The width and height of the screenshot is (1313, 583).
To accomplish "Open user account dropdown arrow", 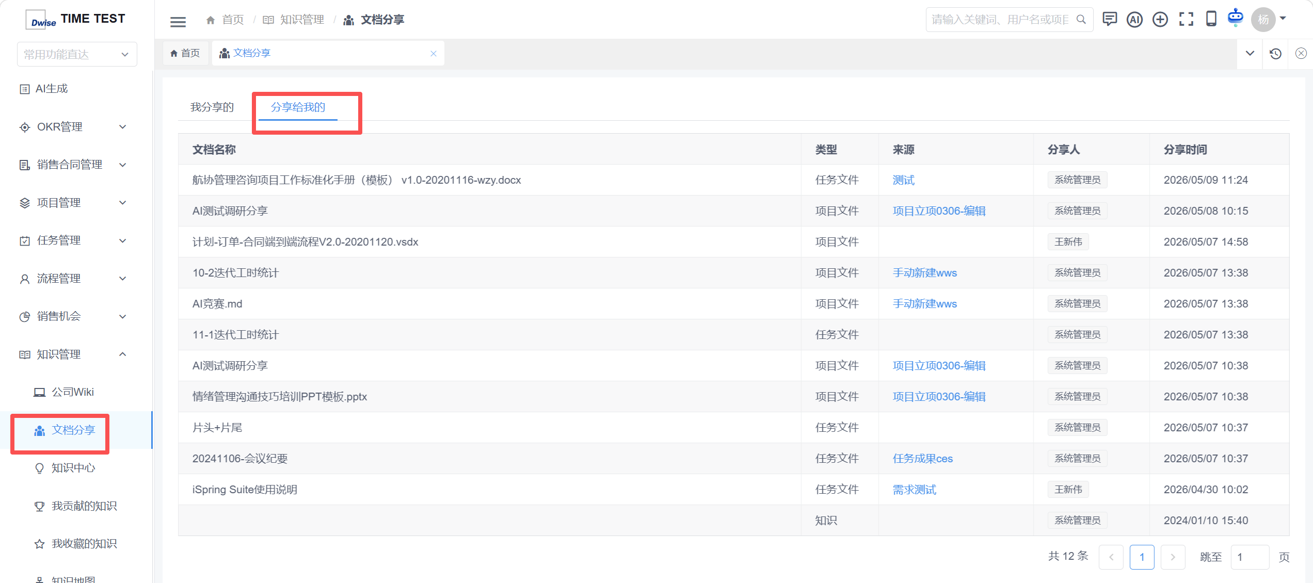I will (1283, 19).
